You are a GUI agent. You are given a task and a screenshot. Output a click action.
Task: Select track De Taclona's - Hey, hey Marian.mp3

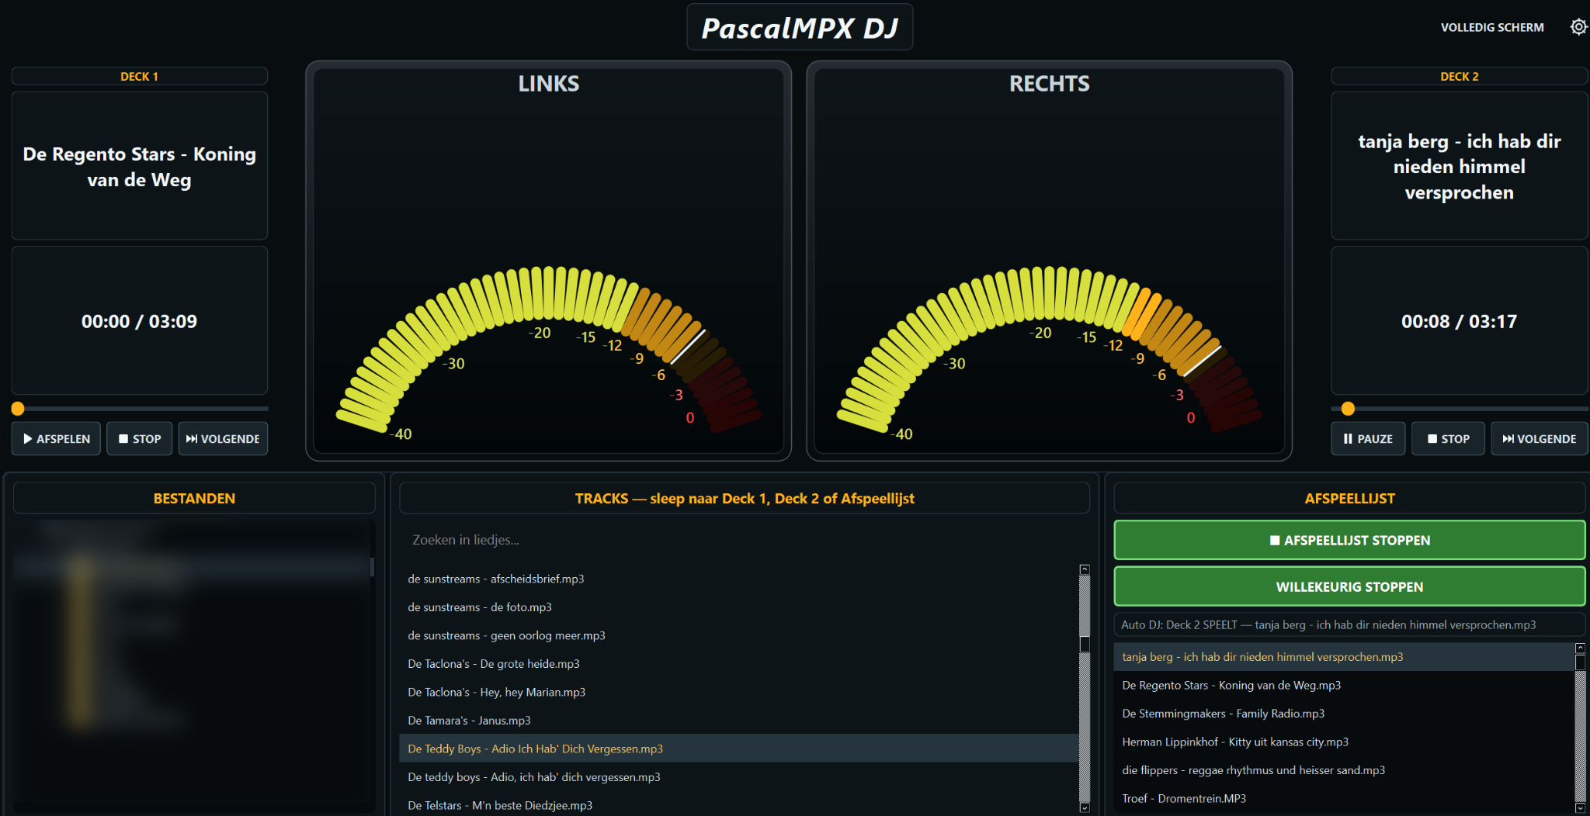tap(738, 693)
